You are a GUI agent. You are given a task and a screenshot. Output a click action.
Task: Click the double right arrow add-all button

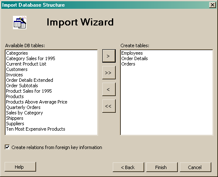[x=109, y=73]
